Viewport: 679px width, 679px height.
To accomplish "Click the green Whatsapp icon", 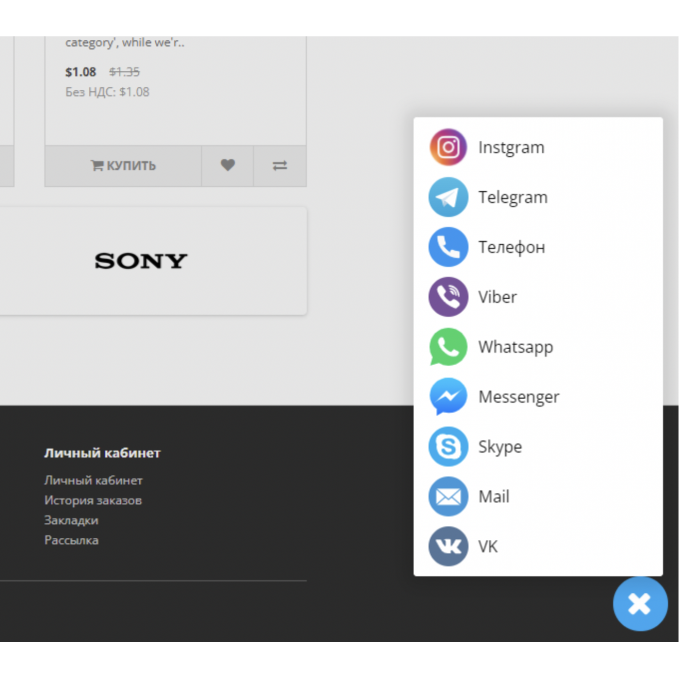I will [448, 347].
